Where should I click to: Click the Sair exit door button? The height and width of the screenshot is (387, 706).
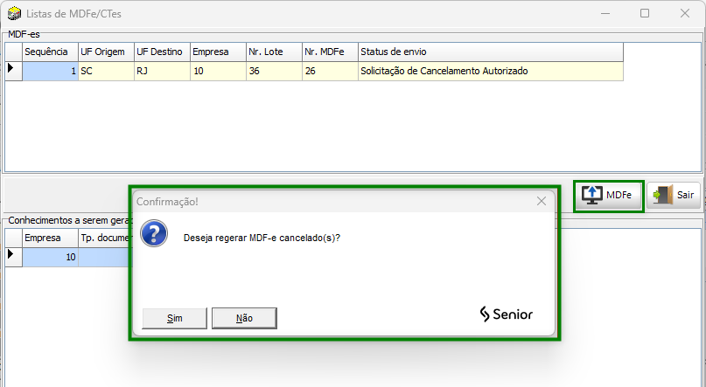pyautogui.click(x=675, y=196)
